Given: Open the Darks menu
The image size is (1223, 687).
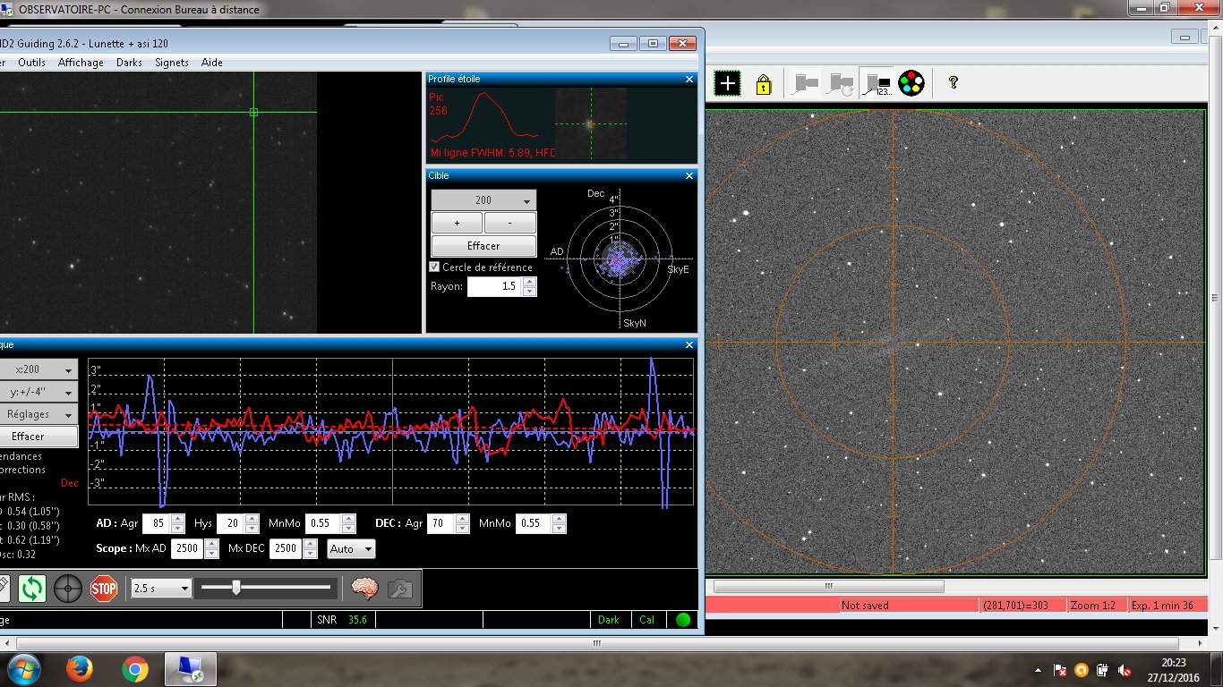Looking at the screenshot, I should point(129,63).
